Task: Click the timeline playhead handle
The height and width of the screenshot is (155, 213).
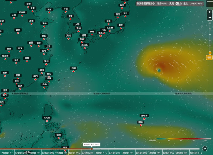Action: click(92, 149)
